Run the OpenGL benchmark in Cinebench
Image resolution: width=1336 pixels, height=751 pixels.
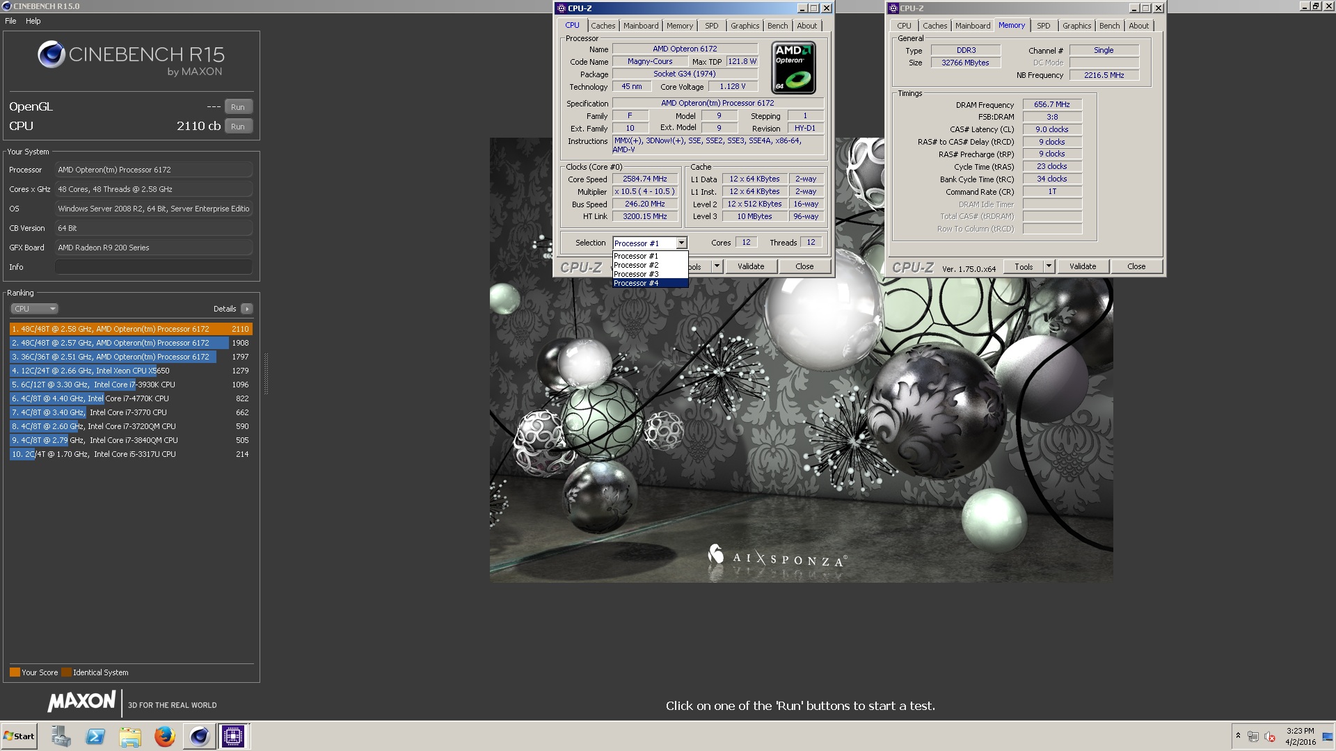[238, 107]
